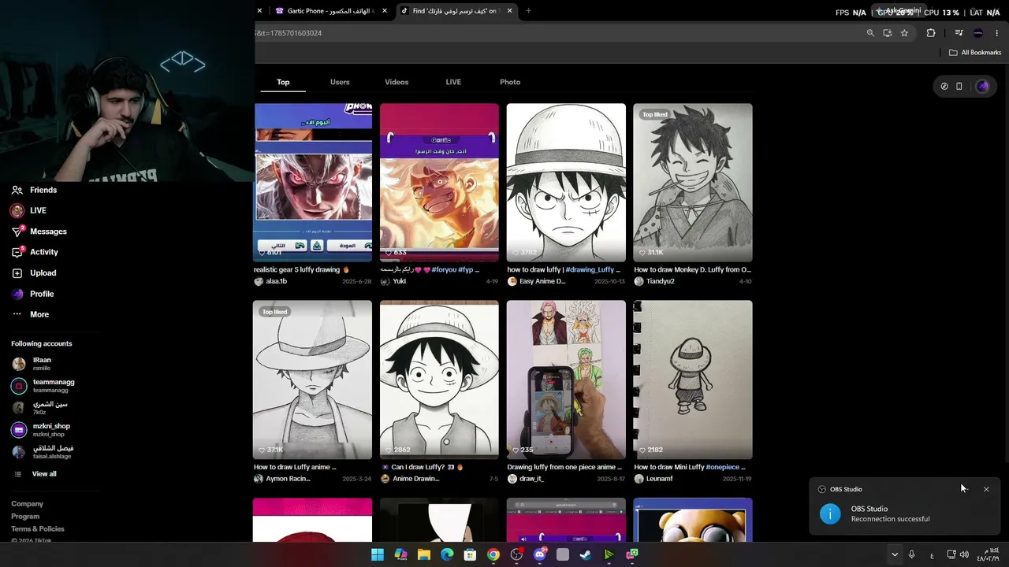The width and height of the screenshot is (1009, 567).
Task: Open Microsoft Store from the taskbar
Action: click(x=470, y=554)
